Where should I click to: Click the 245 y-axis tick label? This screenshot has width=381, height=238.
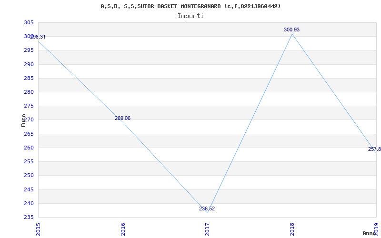point(29,189)
